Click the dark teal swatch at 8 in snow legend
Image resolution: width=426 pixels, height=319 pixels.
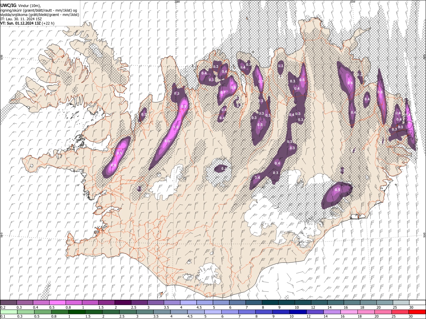pos(270,303)
